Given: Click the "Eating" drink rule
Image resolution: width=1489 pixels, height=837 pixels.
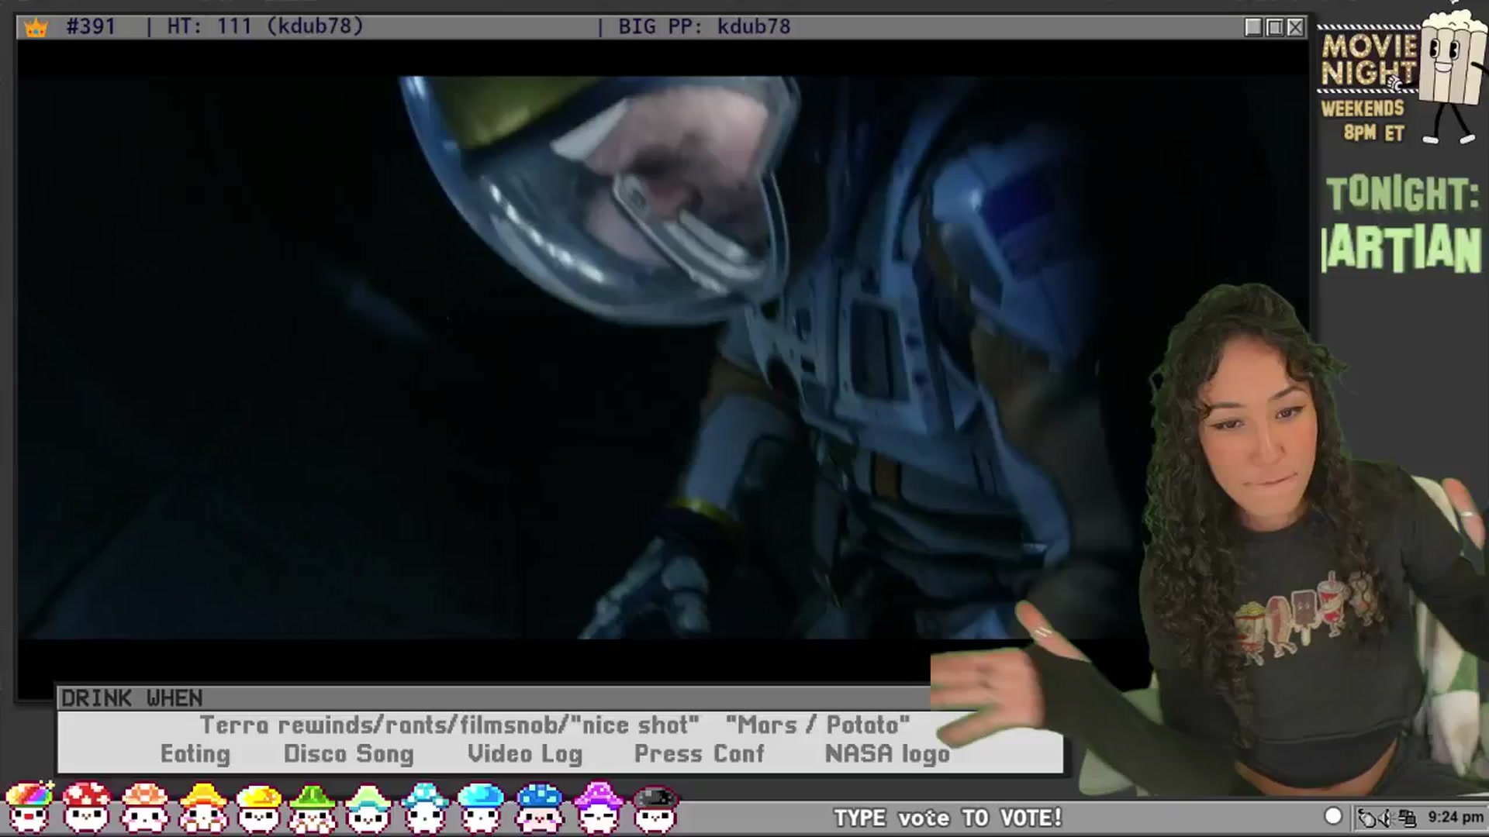Looking at the screenshot, I should 195,754.
